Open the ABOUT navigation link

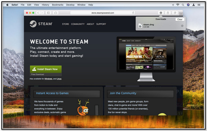pos(90,24)
